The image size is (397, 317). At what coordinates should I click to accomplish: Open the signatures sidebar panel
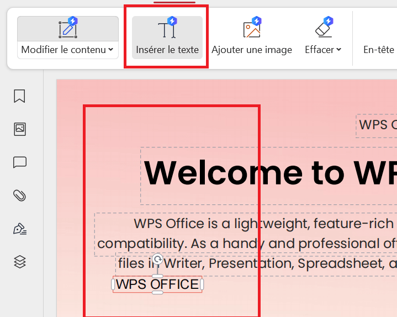click(20, 229)
